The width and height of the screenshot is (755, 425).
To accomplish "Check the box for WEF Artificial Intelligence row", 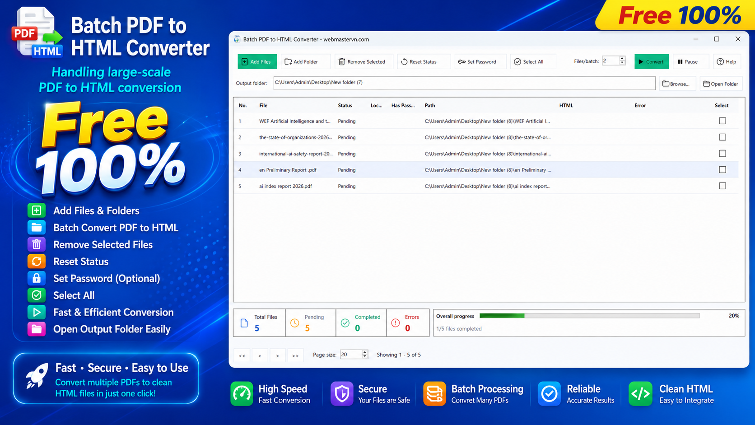I will [x=722, y=121].
